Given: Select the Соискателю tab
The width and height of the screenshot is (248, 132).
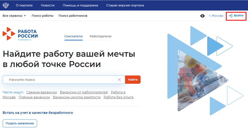Looking at the screenshot, I should point(73,36).
